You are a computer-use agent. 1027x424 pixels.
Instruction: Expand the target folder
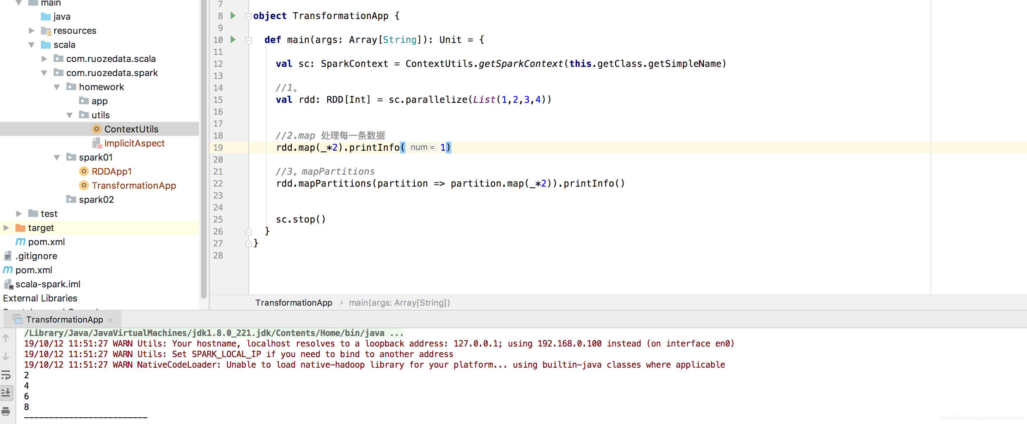[6, 228]
